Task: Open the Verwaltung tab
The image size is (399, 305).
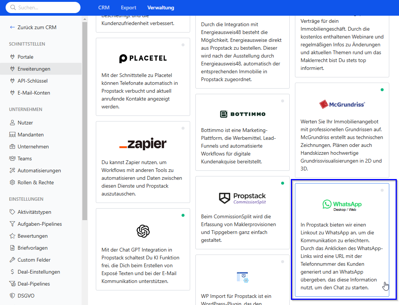Action: [x=161, y=7]
